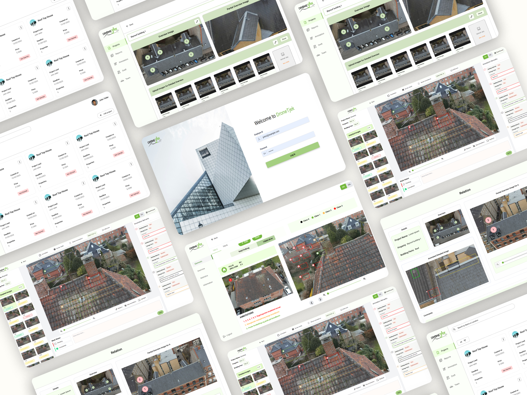Open Select Part dropdown in bottom-left annotation screen

click(x=91, y=234)
